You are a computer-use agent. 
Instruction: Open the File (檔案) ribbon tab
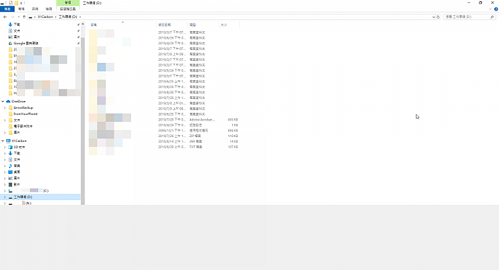point(8,9)
